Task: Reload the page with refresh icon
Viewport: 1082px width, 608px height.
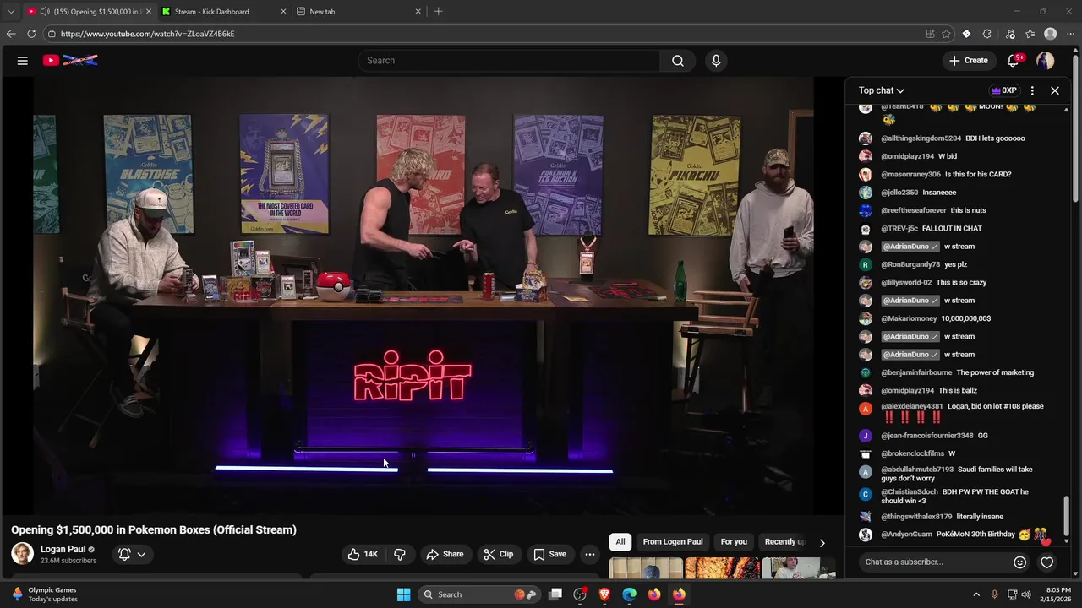Action: click(x=31, y=34)
